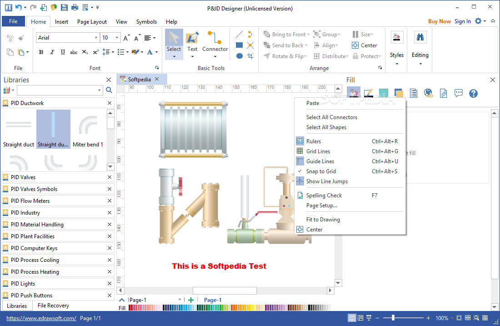Open the Page-1 page selector dropdown
500x326 pixels.
pyautogui.click(x=180, y=300)
